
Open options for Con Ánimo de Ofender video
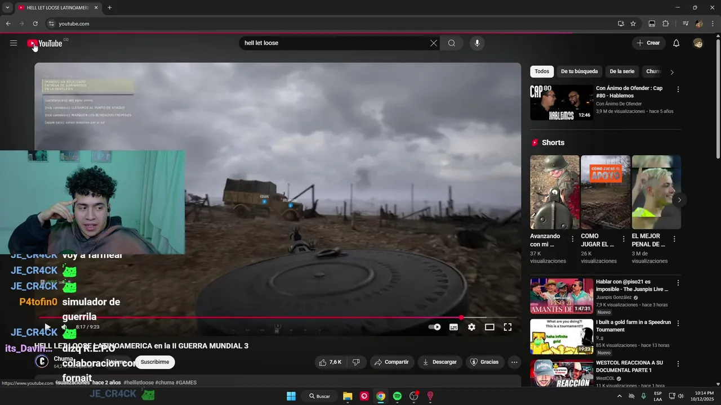pos(678,89)
